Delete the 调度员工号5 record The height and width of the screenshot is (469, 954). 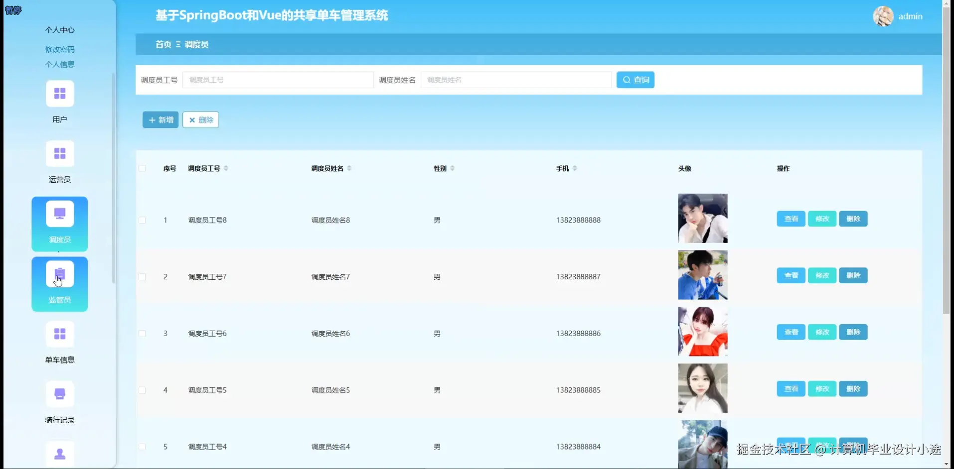(853, 389)
